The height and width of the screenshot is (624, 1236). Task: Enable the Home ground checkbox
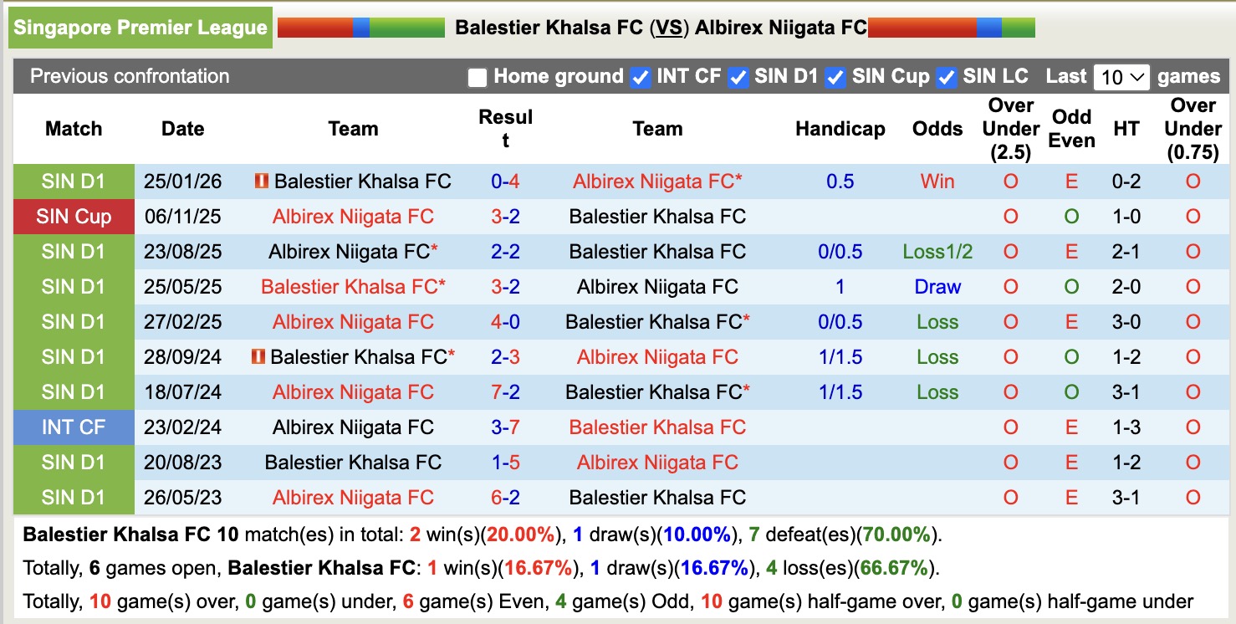click(477, 77)
